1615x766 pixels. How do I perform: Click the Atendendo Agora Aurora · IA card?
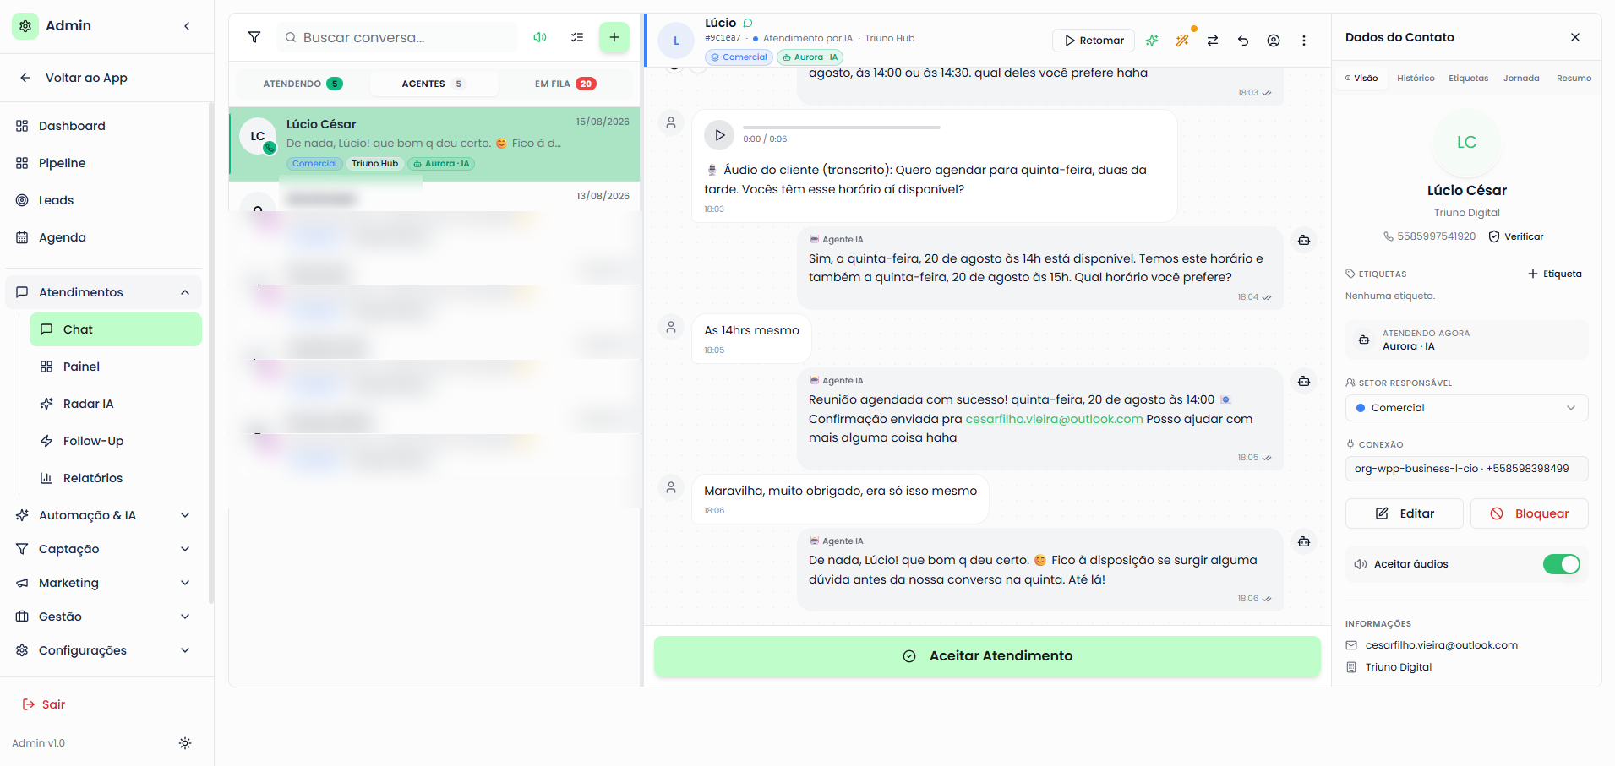point(1466,340)
